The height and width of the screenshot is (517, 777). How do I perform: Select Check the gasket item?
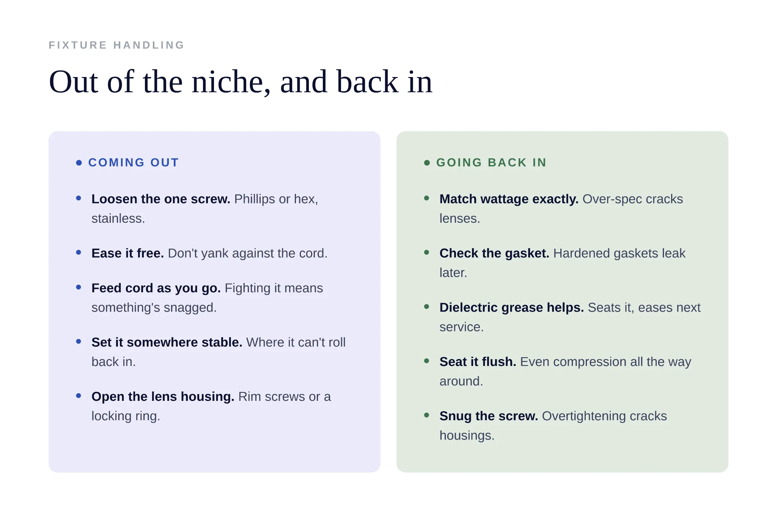[562, 263]
